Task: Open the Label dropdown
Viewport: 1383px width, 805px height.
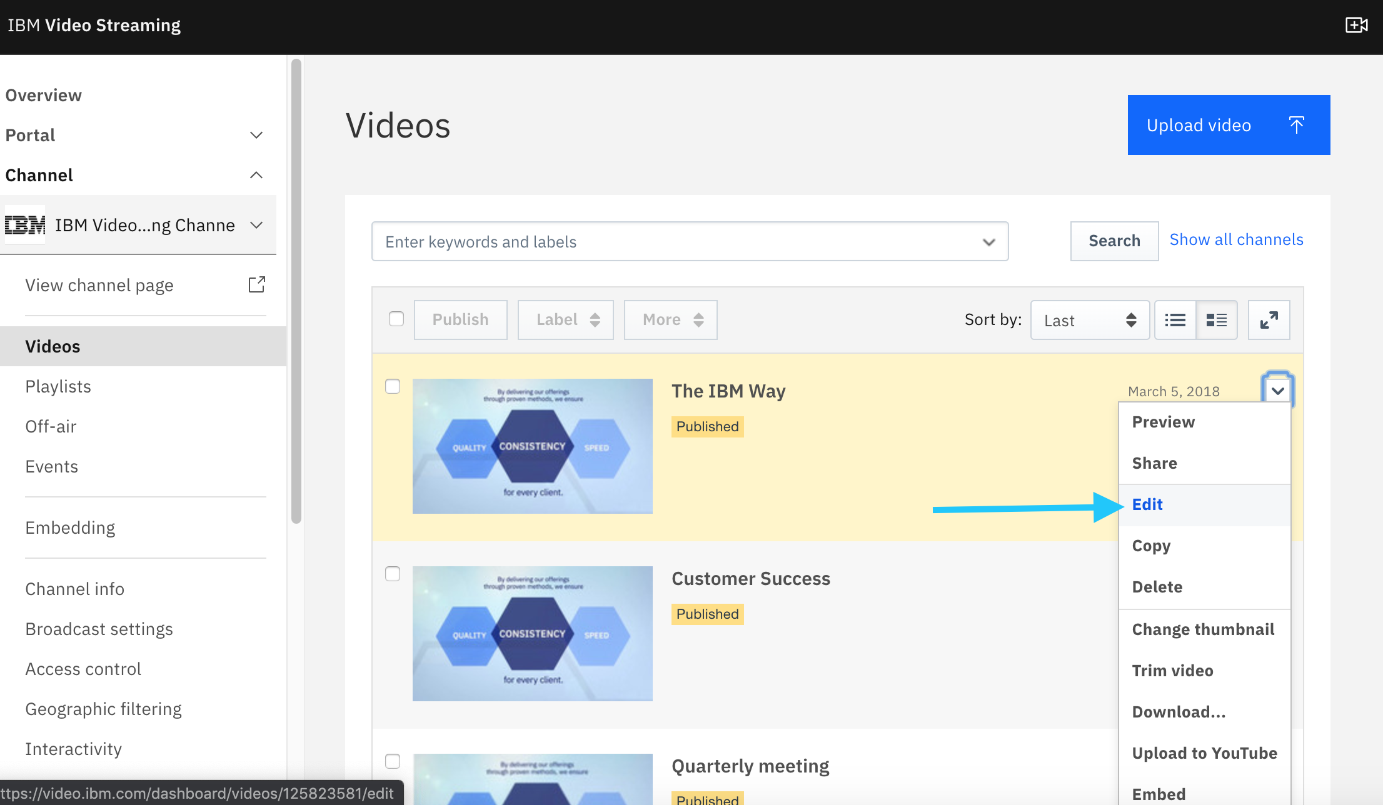Action: (566, 320)
